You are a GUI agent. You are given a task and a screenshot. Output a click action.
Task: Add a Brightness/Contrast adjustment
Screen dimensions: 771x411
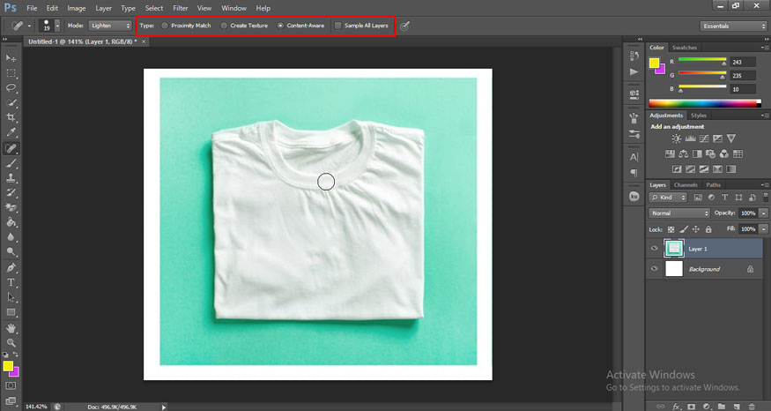(677, 138)
